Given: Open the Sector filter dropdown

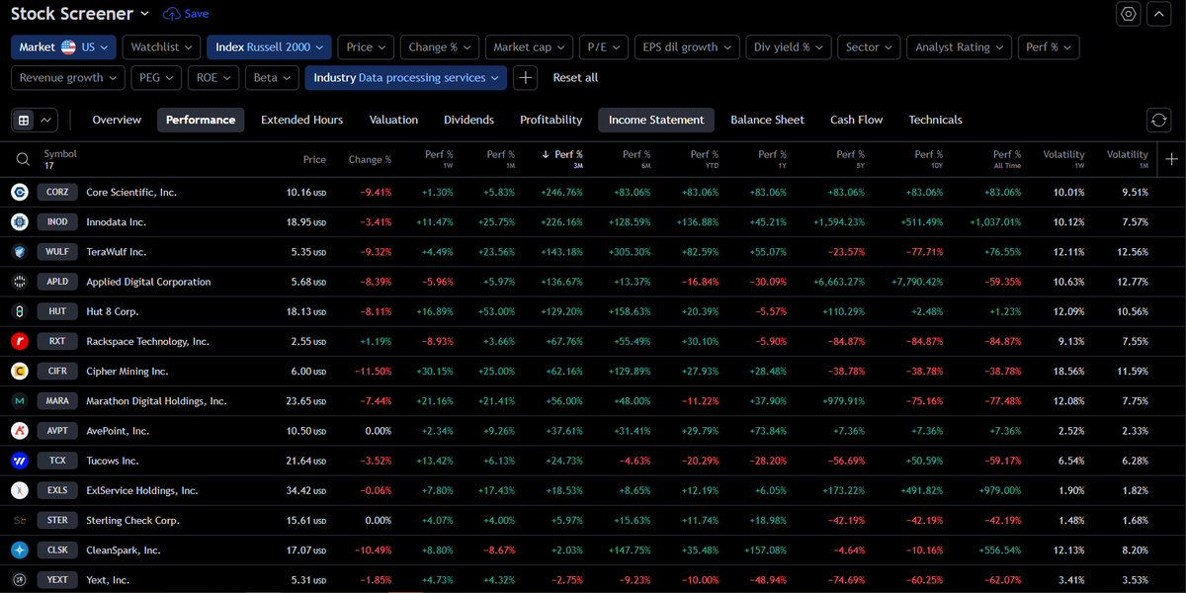Looking at the screenshot, I should click(869, 46).
